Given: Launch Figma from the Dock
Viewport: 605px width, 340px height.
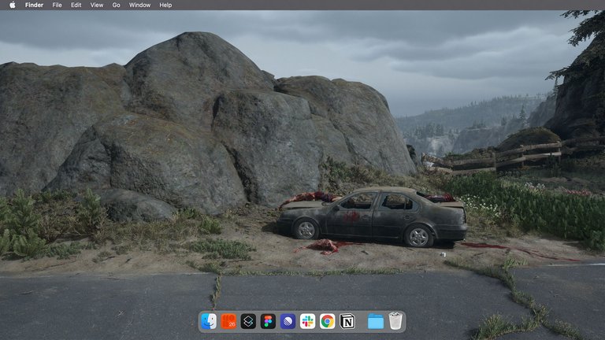Looking at the screenshot, I should pyautogui.click(x=268, y=321).
